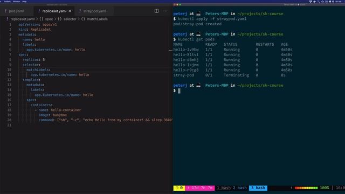Switch to tmux window 1 bash

224,188
